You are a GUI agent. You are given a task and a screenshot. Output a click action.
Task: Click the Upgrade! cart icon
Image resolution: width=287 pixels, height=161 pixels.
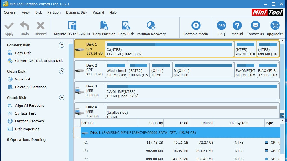point(275,25)
